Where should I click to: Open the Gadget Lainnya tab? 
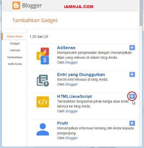coord(15,47)
